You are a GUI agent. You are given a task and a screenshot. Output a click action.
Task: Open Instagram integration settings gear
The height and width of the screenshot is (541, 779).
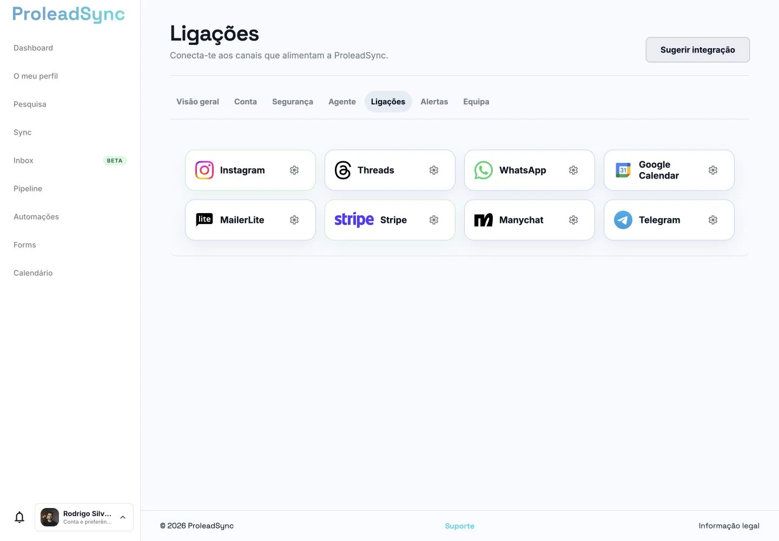pyautogui.click(x=294, y=170)
